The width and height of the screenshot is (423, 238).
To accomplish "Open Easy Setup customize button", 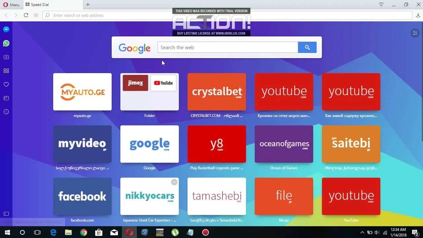I will [415, 33].
